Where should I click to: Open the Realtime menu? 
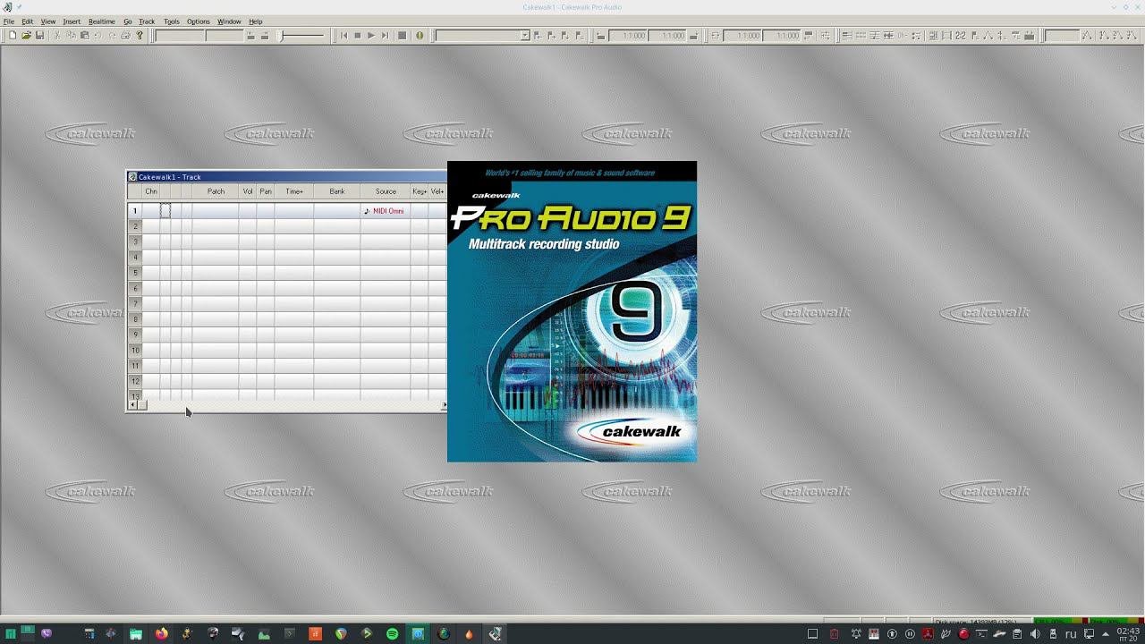[x=102, y=21]
